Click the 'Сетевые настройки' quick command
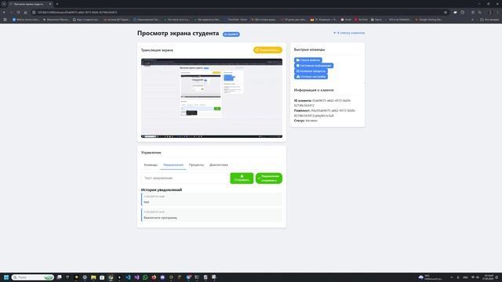The width and height of the screenshot is (502, 282). (x=311, y=77)
